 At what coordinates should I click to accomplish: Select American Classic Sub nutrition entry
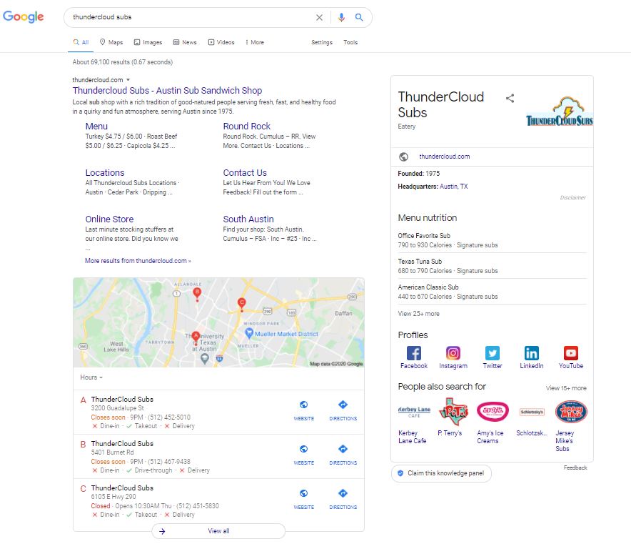pyautogui.click(x=492, y=292)
